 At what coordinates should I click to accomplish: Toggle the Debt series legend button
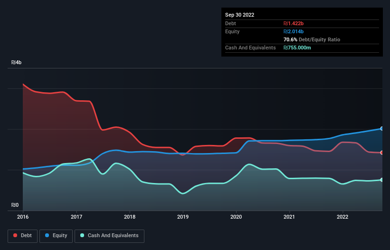click(22, 236)
